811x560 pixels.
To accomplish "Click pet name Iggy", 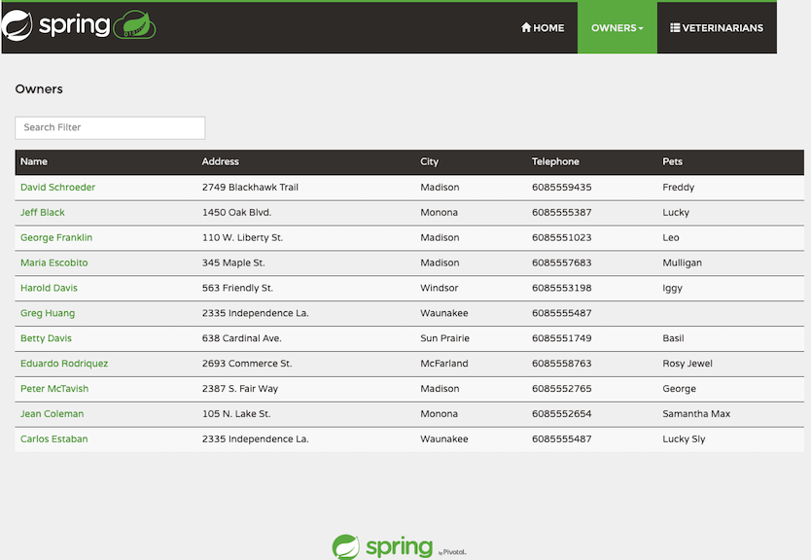I will (672, 288).
